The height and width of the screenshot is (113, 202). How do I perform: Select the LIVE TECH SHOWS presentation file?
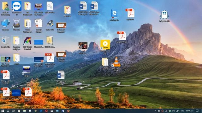[39, 60]
